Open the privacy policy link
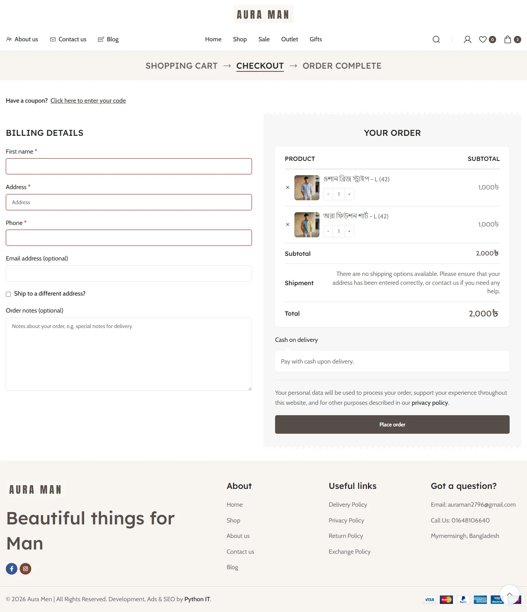The width and height of the screenshot is (527, 612). [x=430, y=403]
